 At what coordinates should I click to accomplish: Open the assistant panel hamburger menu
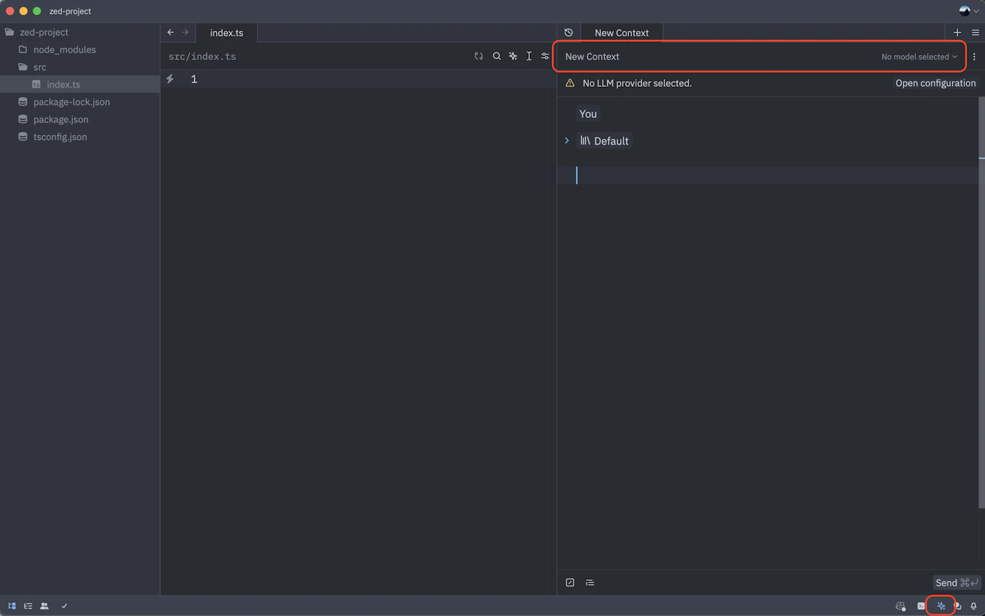coord(975,32)
